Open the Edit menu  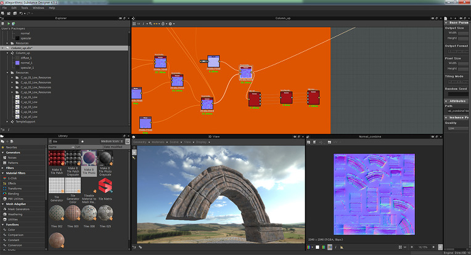14,8
